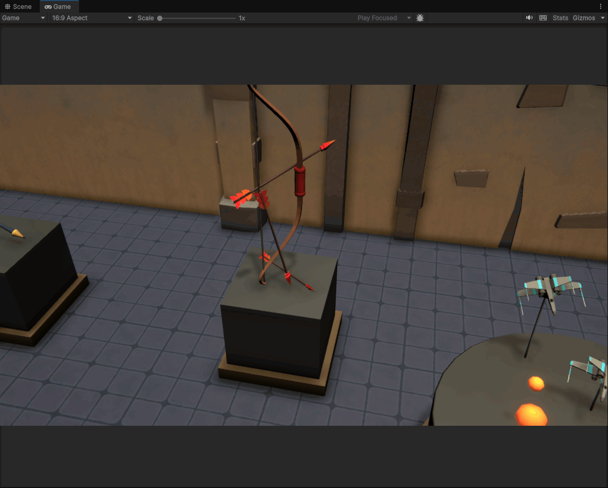Mute audio with the speaker icon
The height and width of the screenshot is (488, 608).
pyautogui.click(x=529, y=18)
